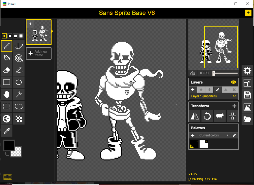Merge layer with layer below button
254x185 pixels.
(226, 90)
